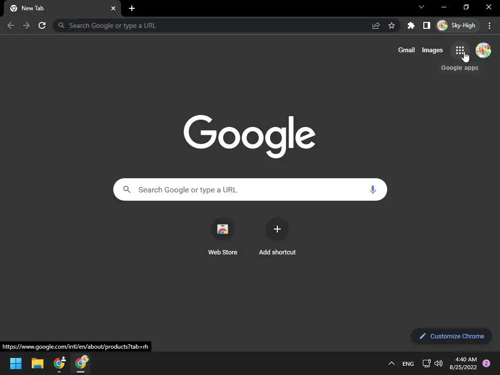
Task: Open a new tab with plus button
Action: (x=132, y=8)
